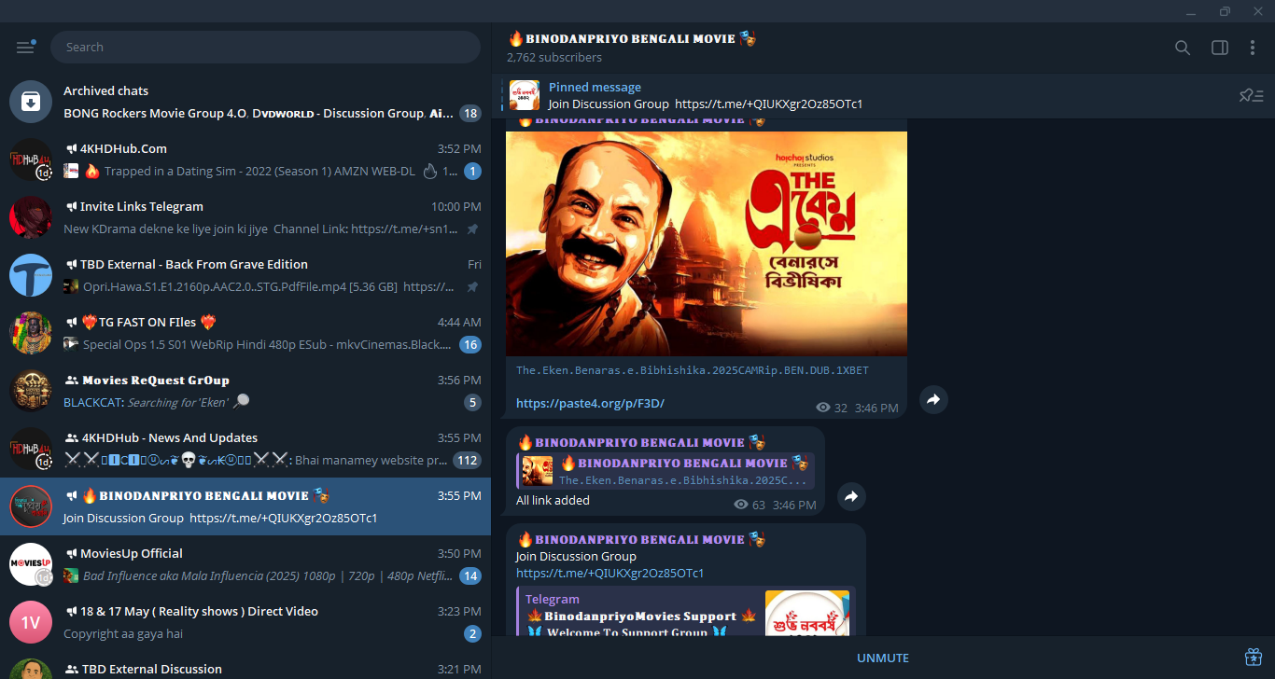1275x679 pixels.
Task: Open channel title BINODANPRIYO BENGALI MOVIE header
Action: (x=632, y=38)
